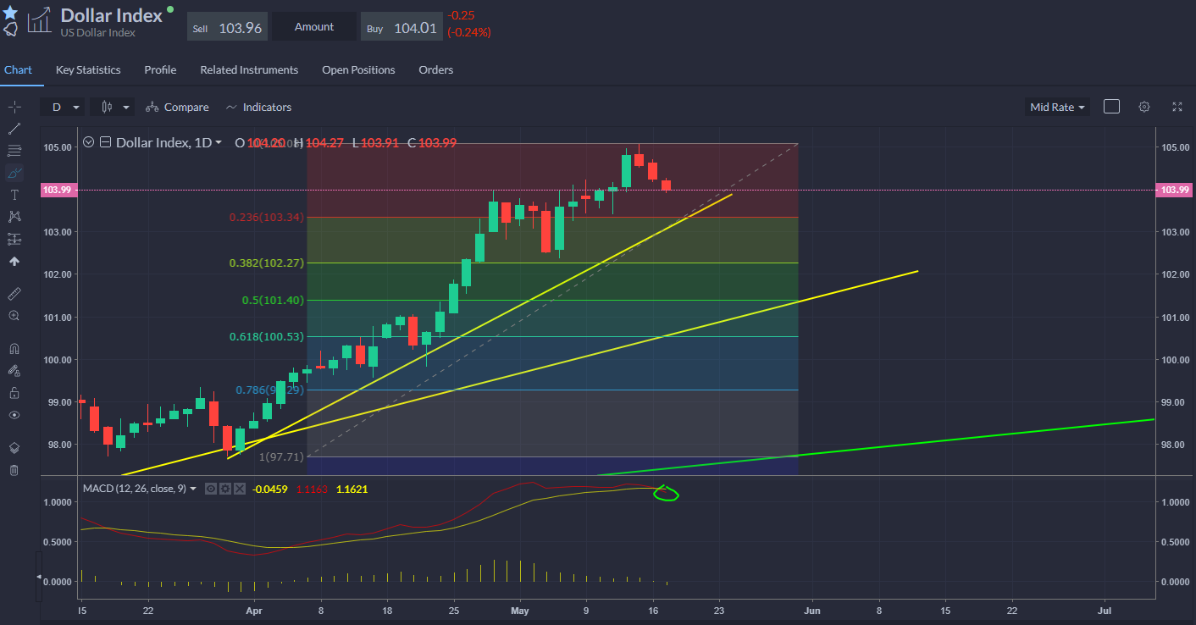Select the 0.236(103.34) Fibonacci level label
This screenshot has width=1196, height=625.
coord(266,218)
